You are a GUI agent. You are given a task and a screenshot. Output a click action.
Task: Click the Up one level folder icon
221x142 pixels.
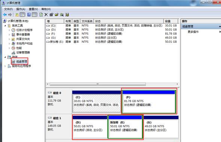click(17, 15)
